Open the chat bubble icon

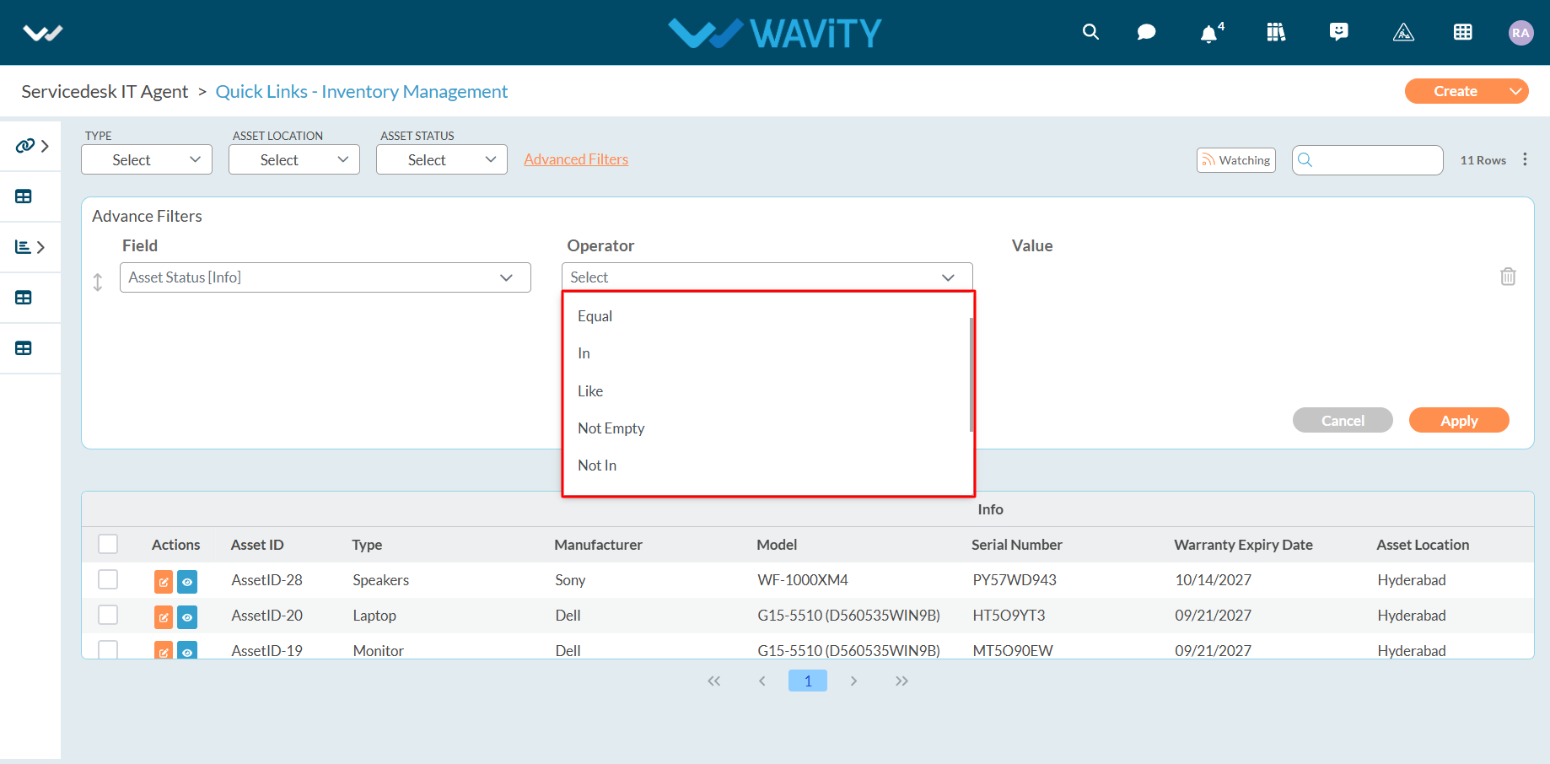tap(1146, 32)
